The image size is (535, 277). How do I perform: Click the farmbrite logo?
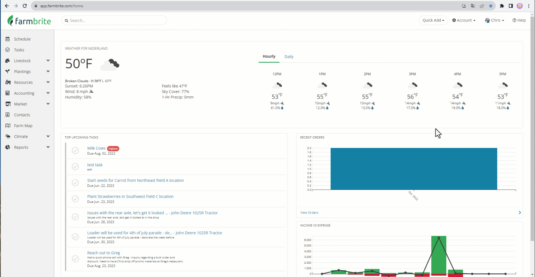(x=29, y=21)
